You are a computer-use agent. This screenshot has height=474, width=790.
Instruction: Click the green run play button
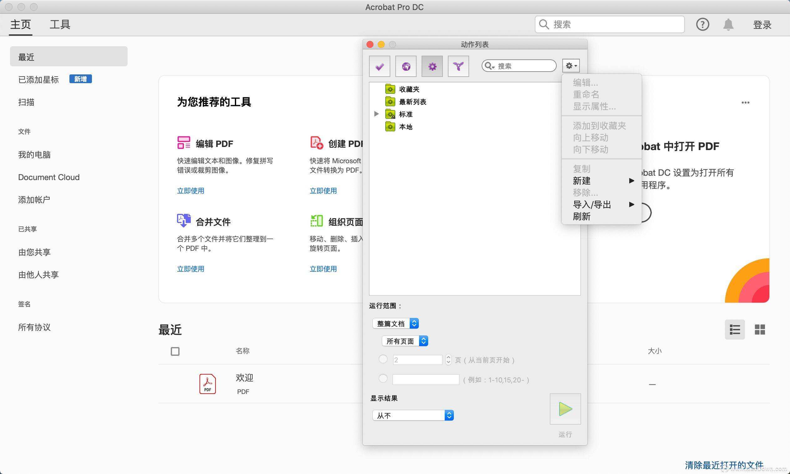tap(565, 409)
